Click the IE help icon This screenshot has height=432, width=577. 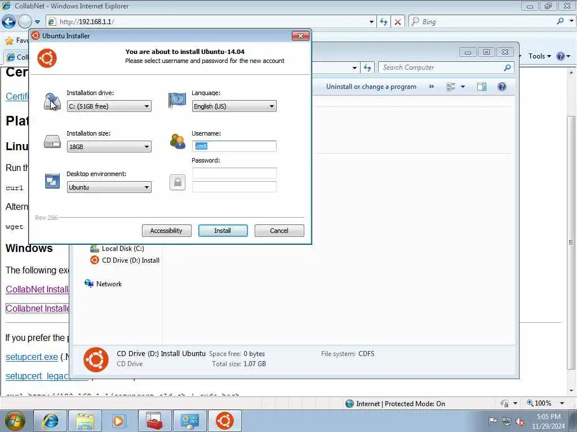point(561,56)
